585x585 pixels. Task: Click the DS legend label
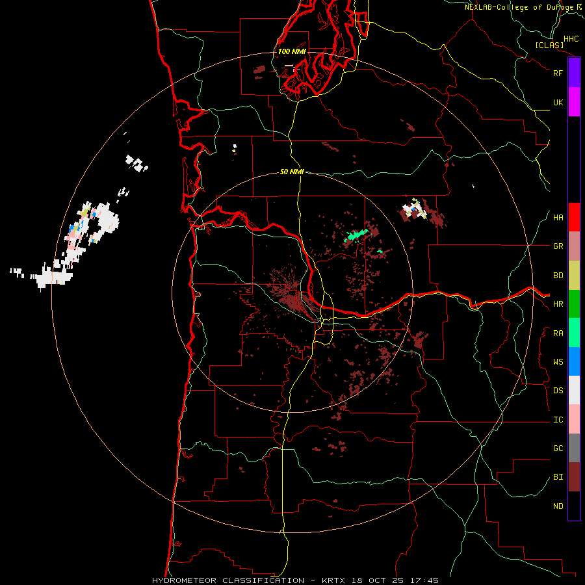click(558, 391)
